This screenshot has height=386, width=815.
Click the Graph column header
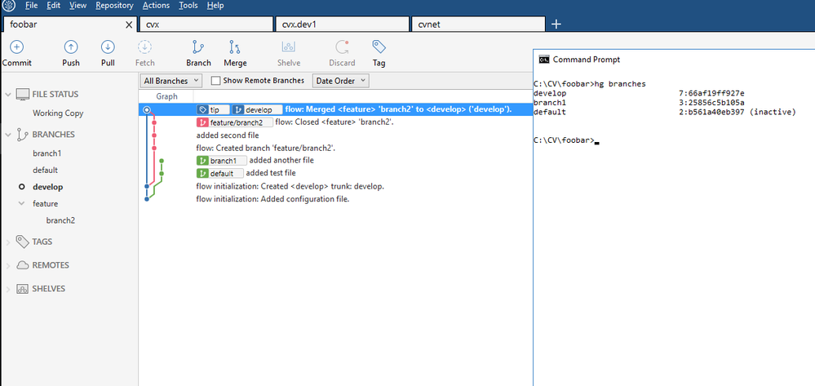tap(166, 96)
